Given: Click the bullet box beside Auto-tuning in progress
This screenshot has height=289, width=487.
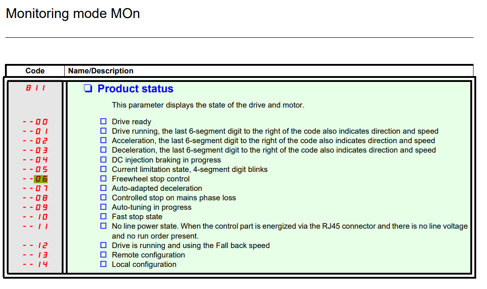Looking at the screenshot, I should 104,207.
